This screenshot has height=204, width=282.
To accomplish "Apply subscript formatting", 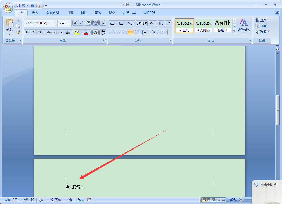I will point(55,32).
